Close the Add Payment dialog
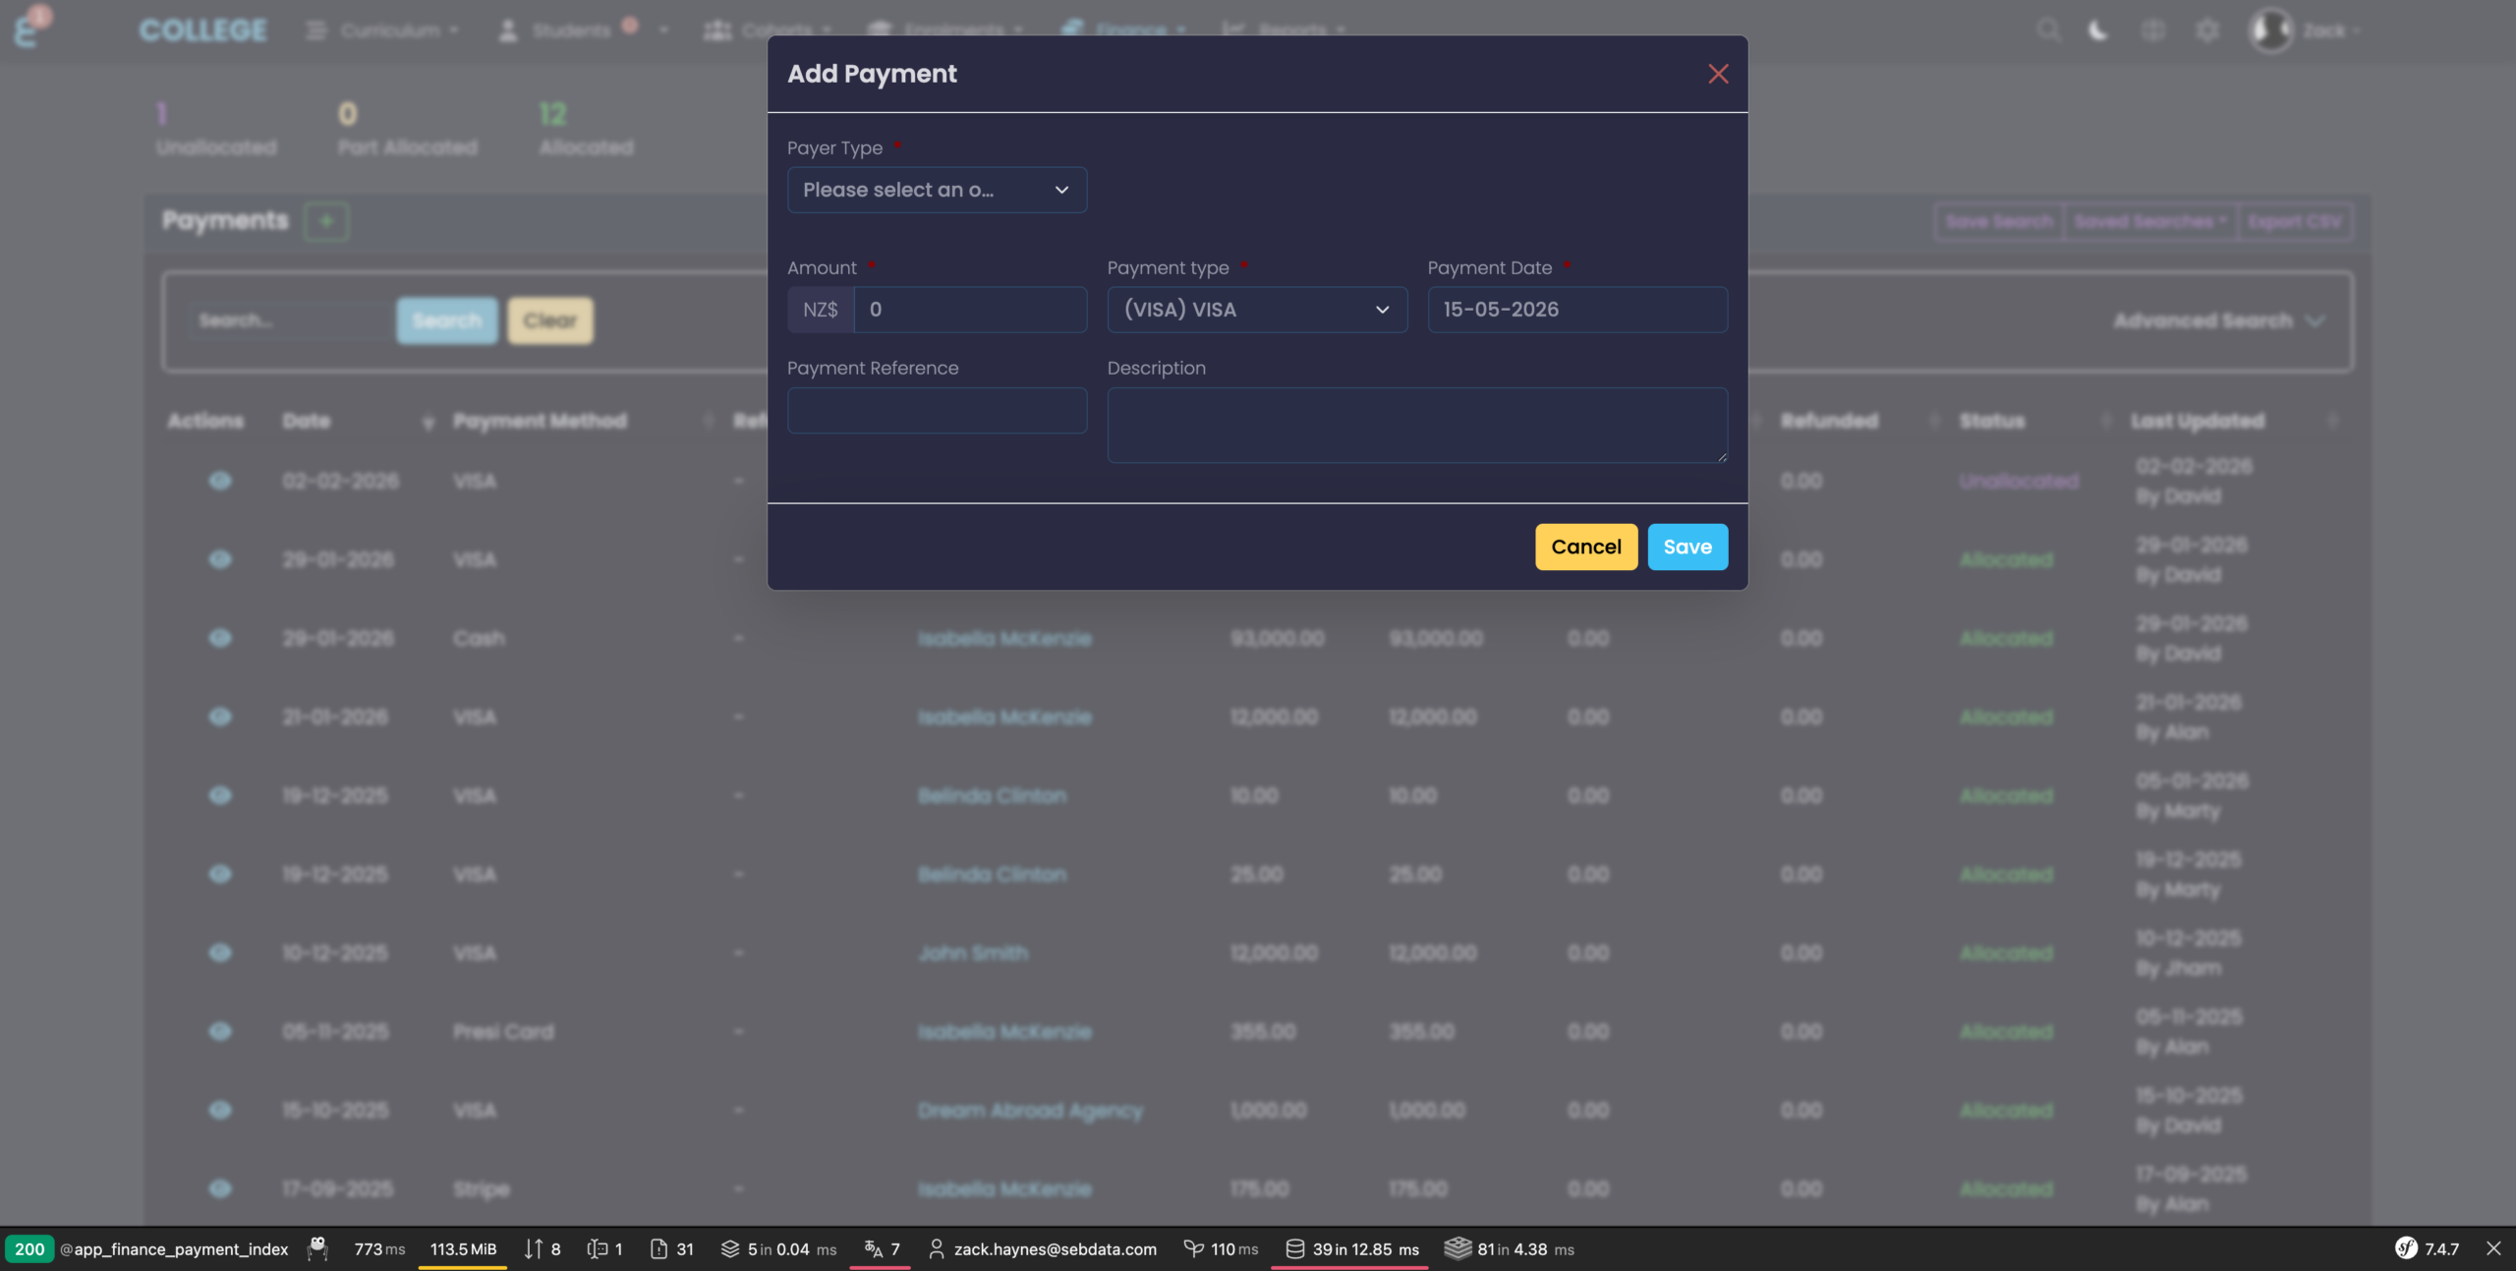 click(1717, 74)
